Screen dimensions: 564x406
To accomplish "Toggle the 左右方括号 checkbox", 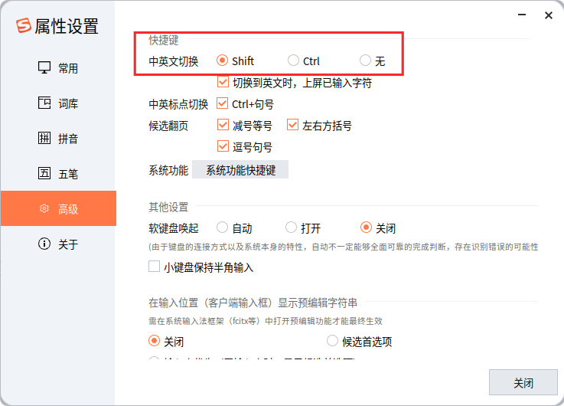I will 292,125.
